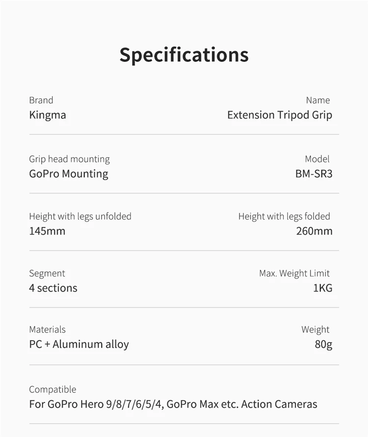The height and width of the screenshot is (437, 368).
Task: Click the Grip head mounting label
Action: click(x=70, y=159)
